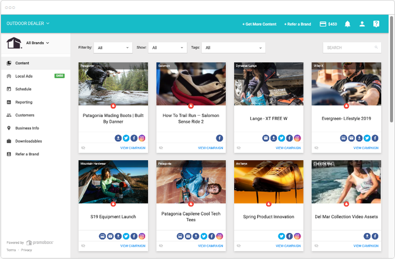The width and height of the screenshot is (395, 259).
Task: Open the Terms link in footer
Action: pos(11,250)
